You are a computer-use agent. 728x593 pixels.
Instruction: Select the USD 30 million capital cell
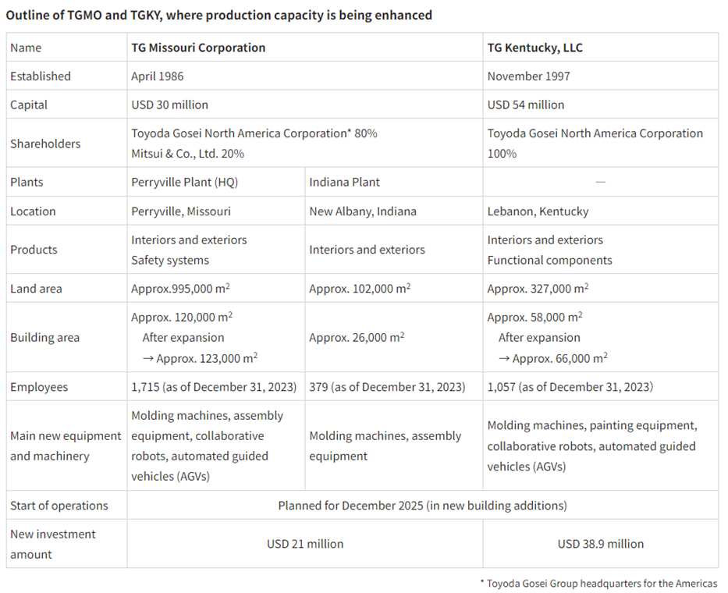click(x=169, y=105)
